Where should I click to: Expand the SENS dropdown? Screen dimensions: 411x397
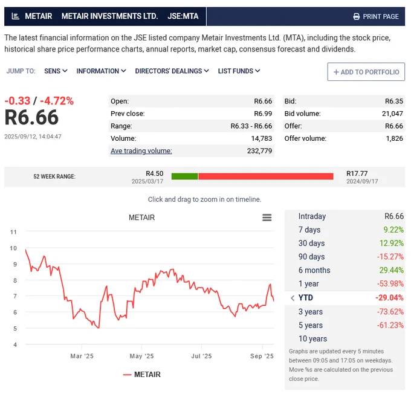pos(56,71)
